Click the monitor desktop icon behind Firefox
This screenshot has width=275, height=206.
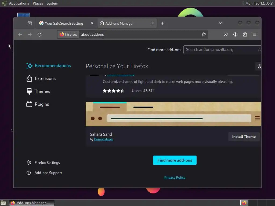[24, 15]
